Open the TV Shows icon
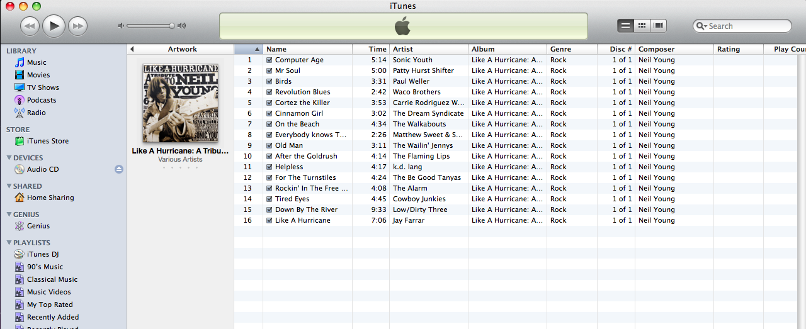806x329 pixels. pos(20,87)
